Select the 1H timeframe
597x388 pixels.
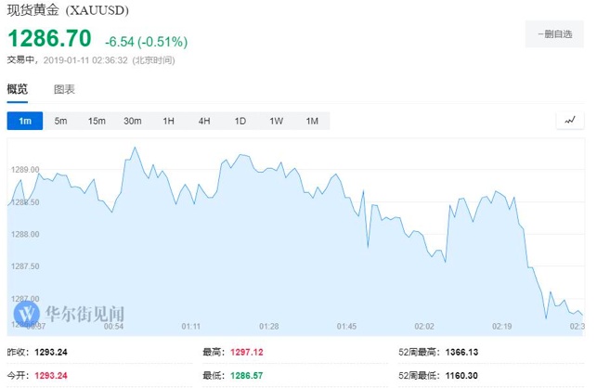point(168,122)
